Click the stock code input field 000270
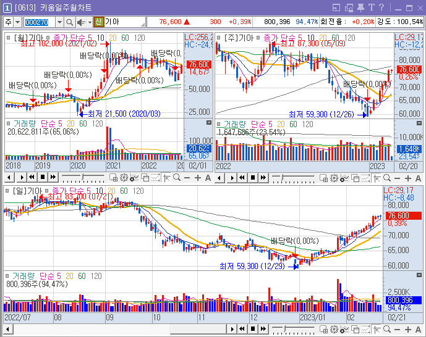 pos(40,22)
